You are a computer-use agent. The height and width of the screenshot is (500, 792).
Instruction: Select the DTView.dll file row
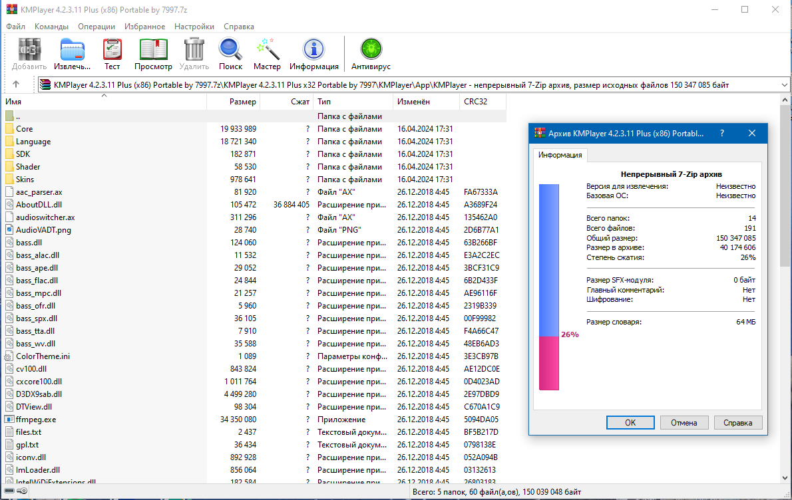[254, 407]
